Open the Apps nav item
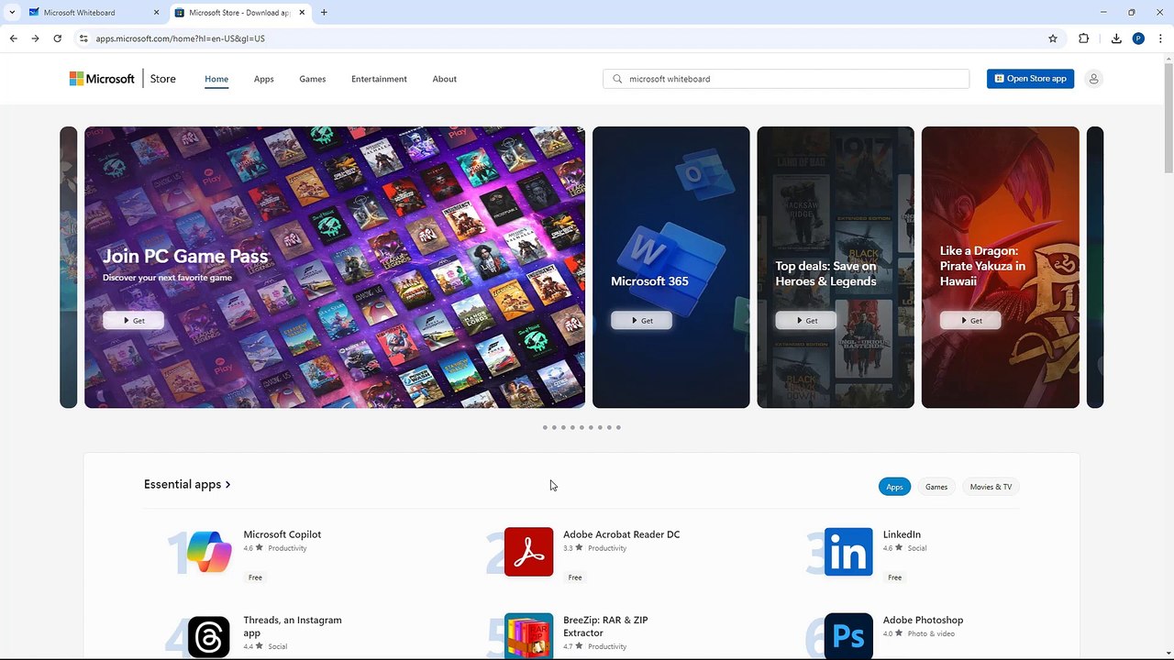 pyautogui.click(x=264, y=79)
